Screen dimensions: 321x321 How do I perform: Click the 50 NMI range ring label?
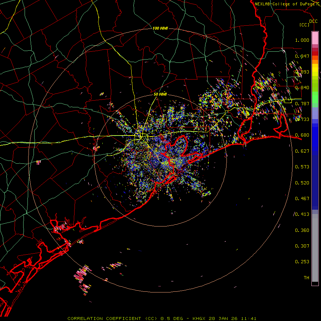click(x=160, y=95)
